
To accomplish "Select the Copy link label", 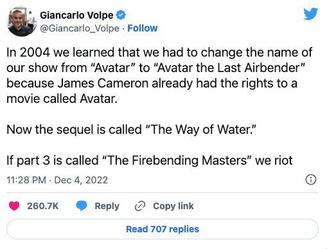I will point(173,206).
